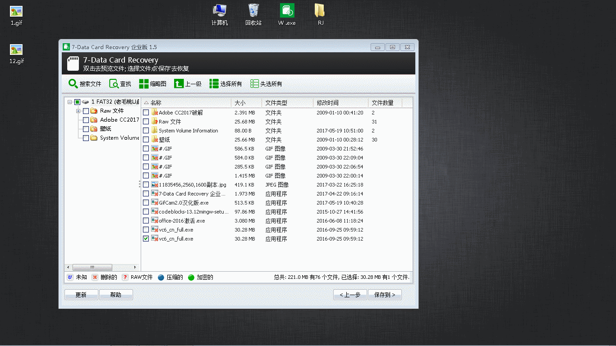Screen dimensions: 616x346
Task: Click the 搜索文件 search icon
Action: click(x=73, y=84)
